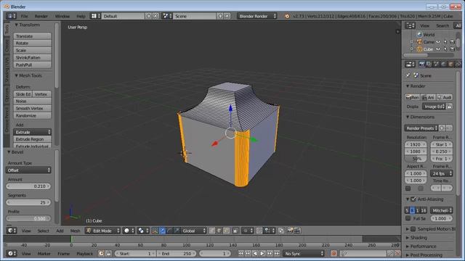The height and width of the screenshot is (261, 465).
Task: Open the 24 fps frame rate dropdown
Action: (x=442, y=173)
